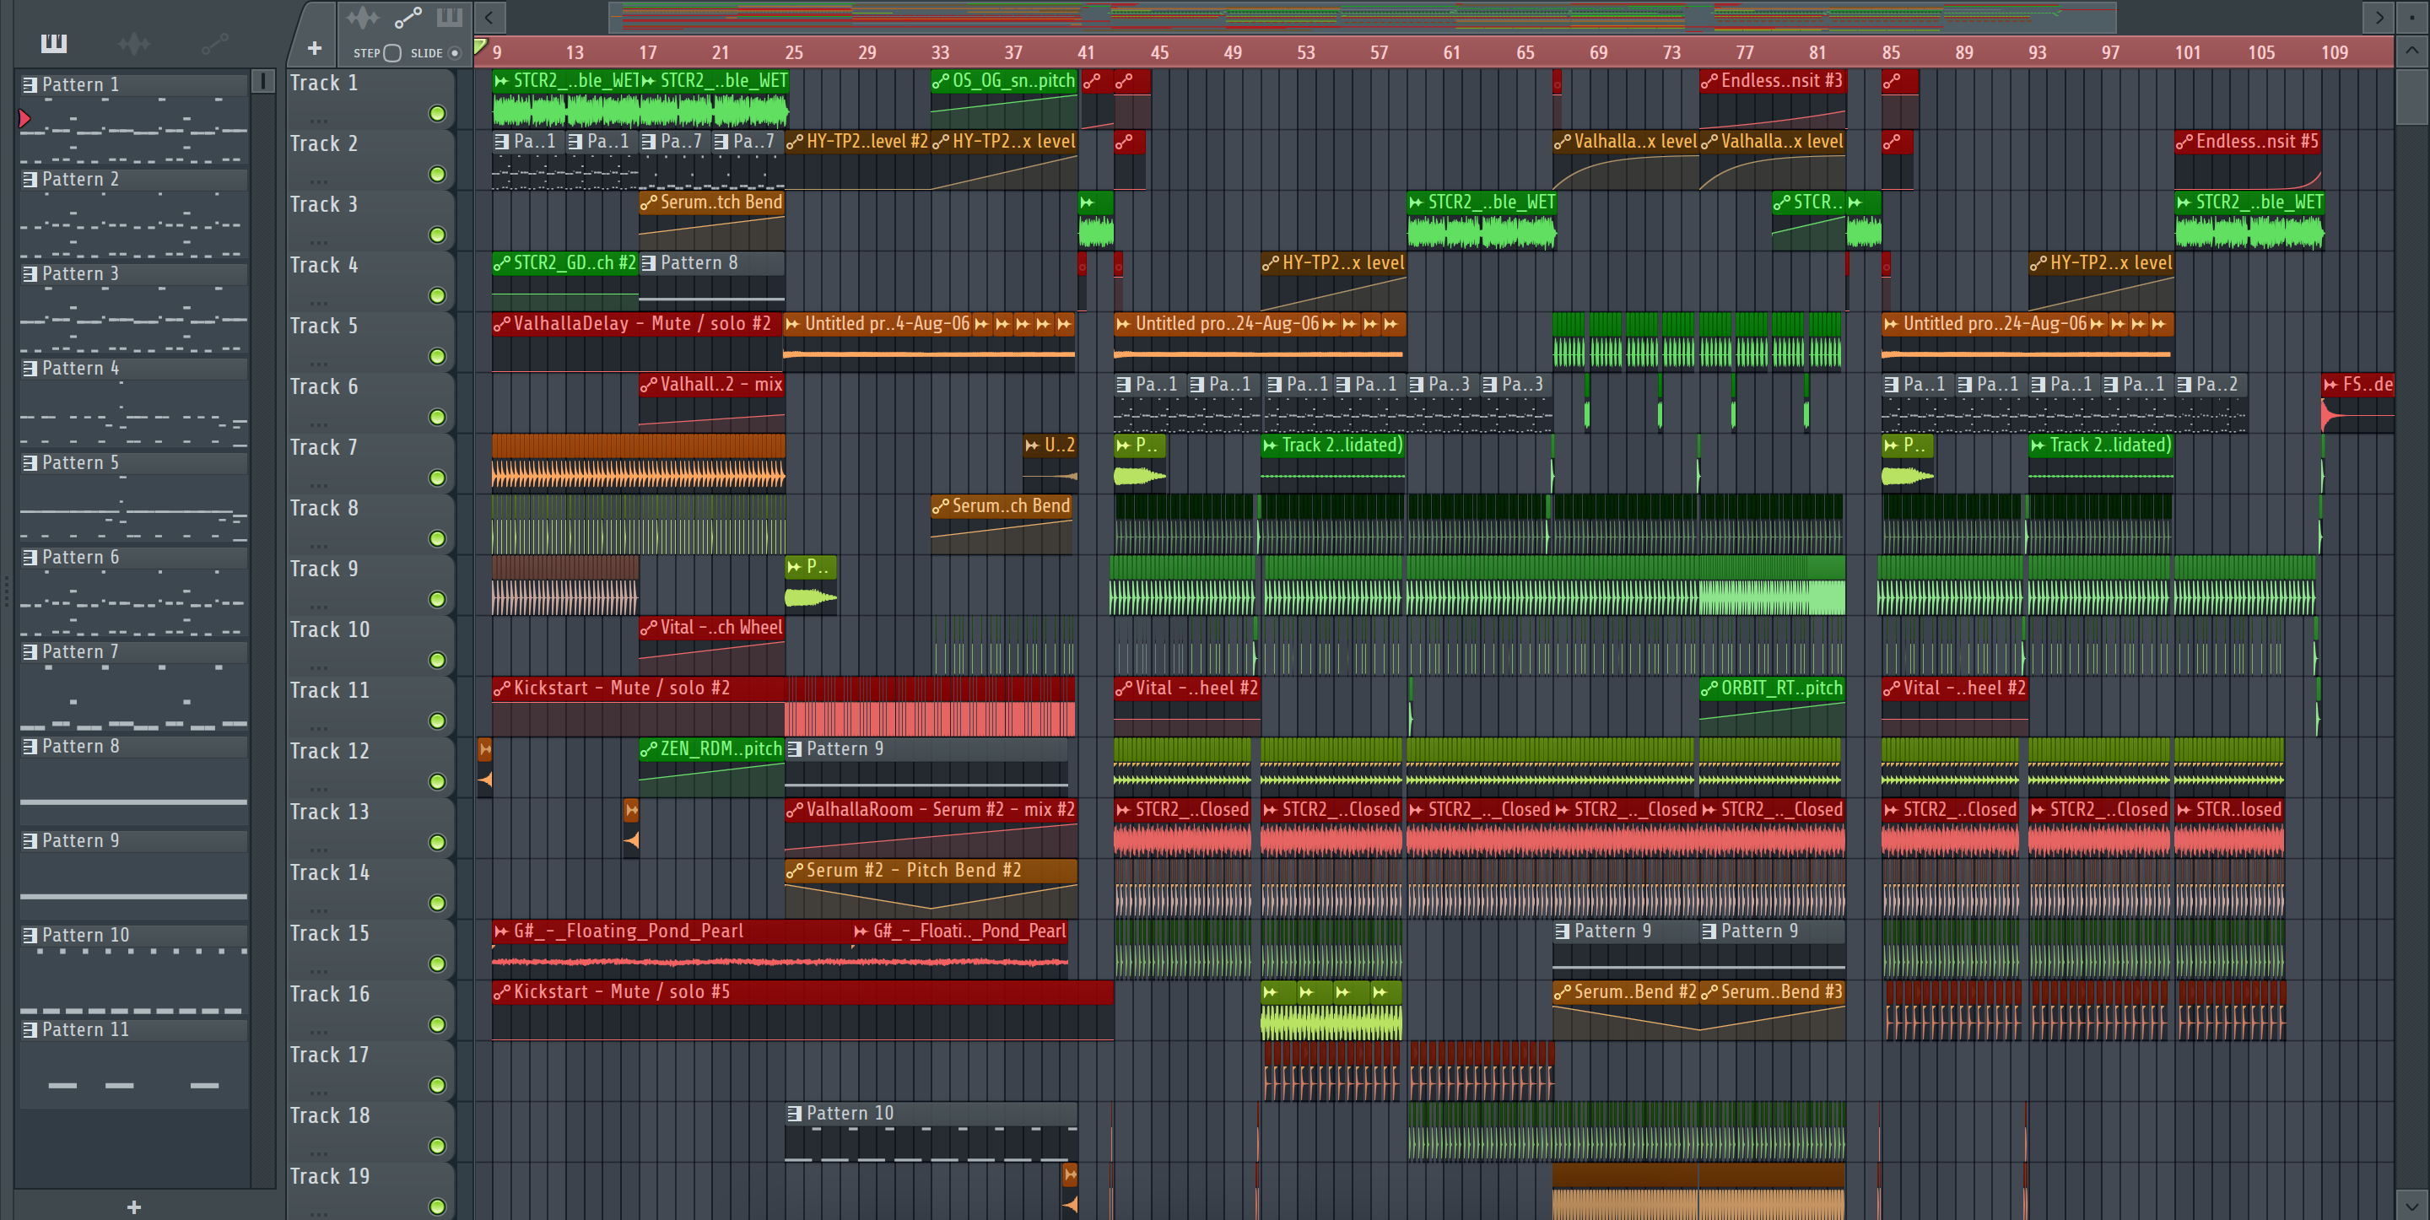Mute Track 19 using its green light
Viewport: 2430px width, 1220px height.
click(437, 1207)
